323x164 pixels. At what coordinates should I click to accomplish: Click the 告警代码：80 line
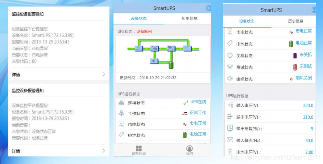coord(24,61)
